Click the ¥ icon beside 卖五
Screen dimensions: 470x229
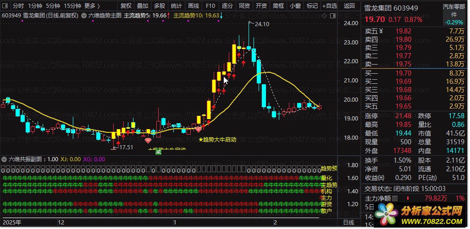click(381, 31)
